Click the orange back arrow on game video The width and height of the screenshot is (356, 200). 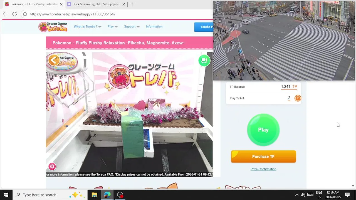coord(54,60)
